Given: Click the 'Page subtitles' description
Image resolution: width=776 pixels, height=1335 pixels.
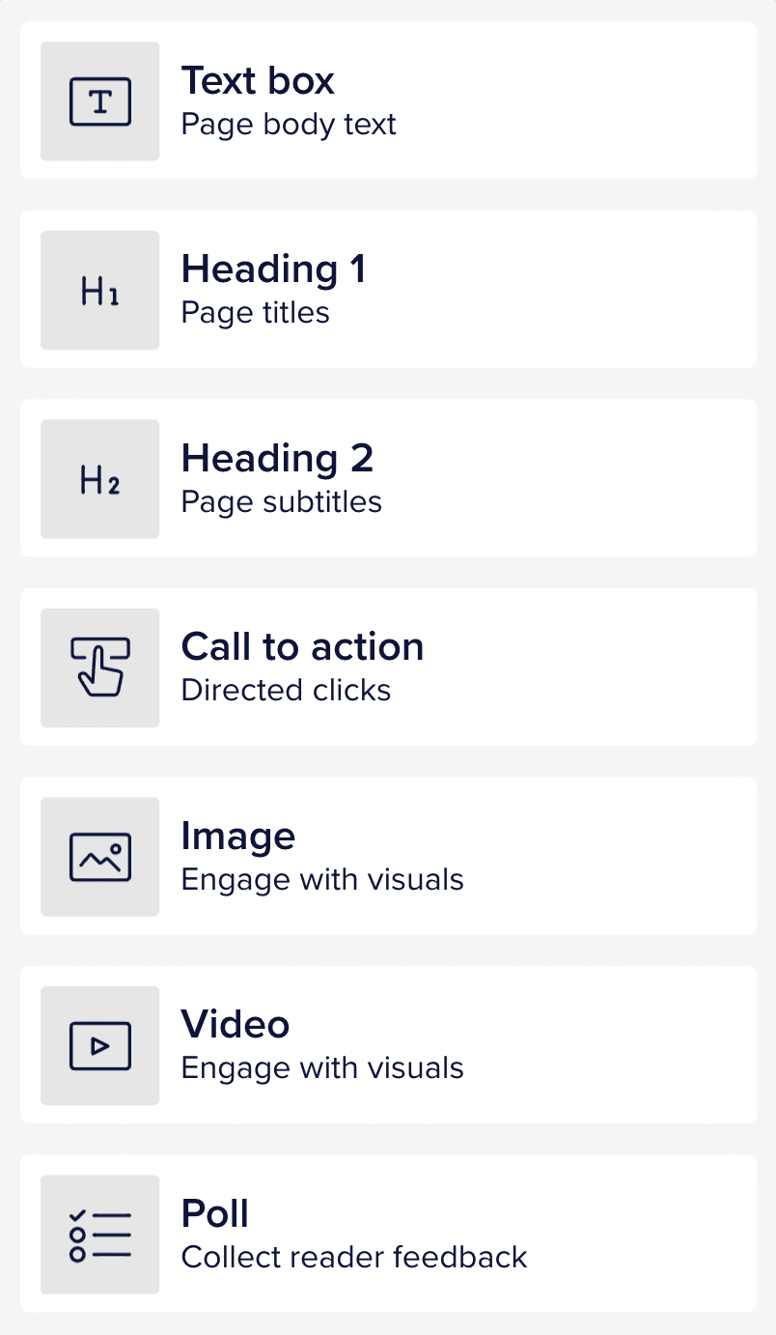Looking at the screenshot, I should click(281, 502).
